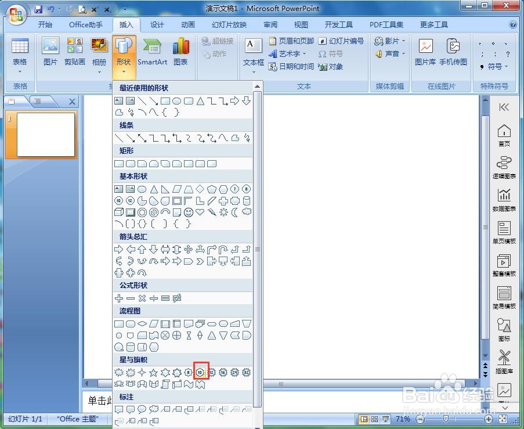Switch to the 设计 ribbon tab
The width and height of the screenshot is (524, 429).
pyautogui.click(x=157, y=25)
